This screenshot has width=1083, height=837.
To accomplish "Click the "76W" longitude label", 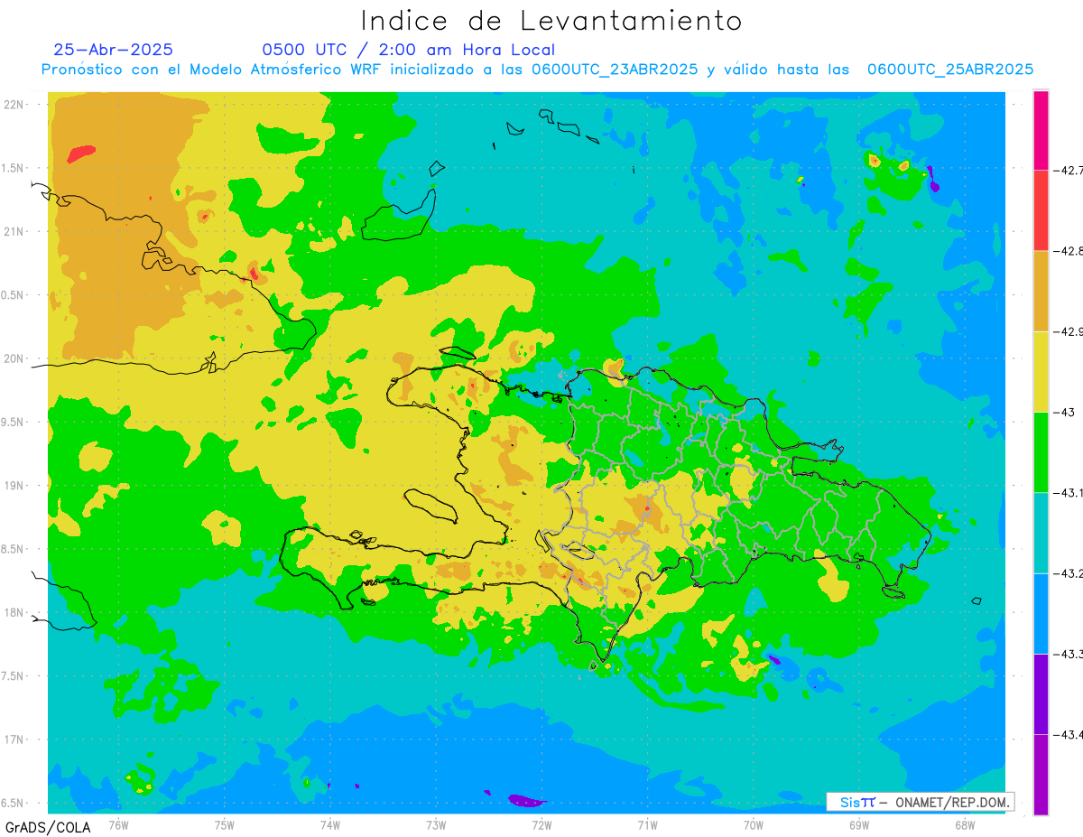I will click(x=118, y=824).
